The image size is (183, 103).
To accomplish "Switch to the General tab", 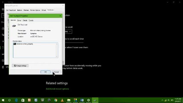I will [x=13, y=20].
